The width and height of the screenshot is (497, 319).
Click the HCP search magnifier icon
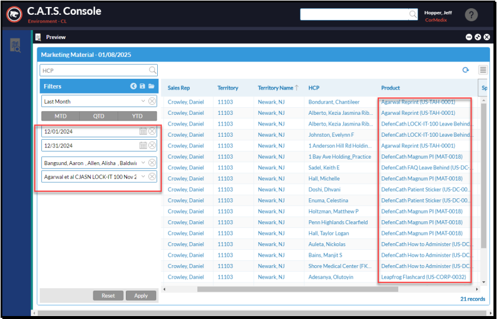click(x=152, y=70)
